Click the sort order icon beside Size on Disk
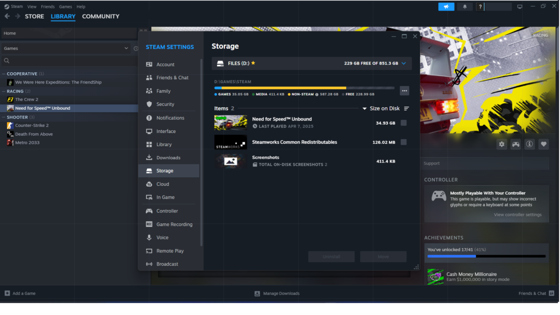Image resolution: width=560 pixels, height=315 pixels. coord(406,109)
